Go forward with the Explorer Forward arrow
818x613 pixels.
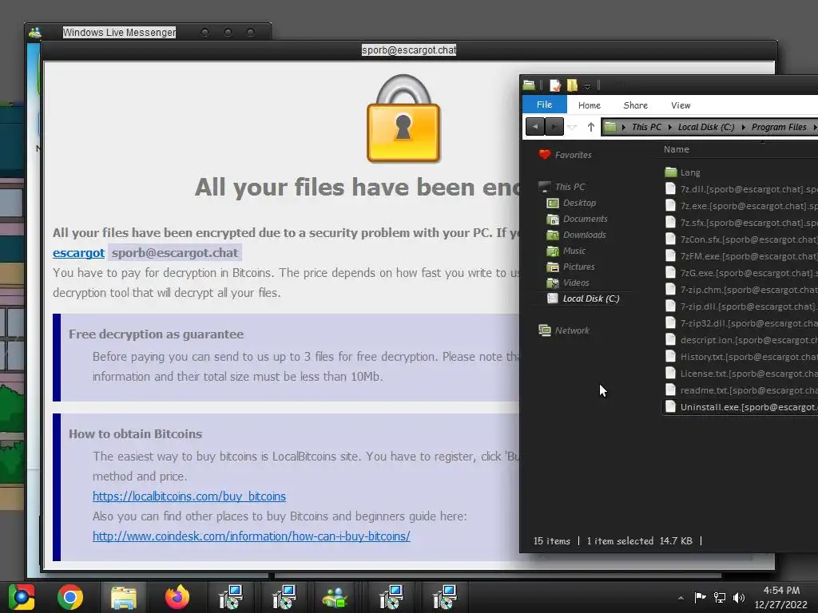coord(554,127)
